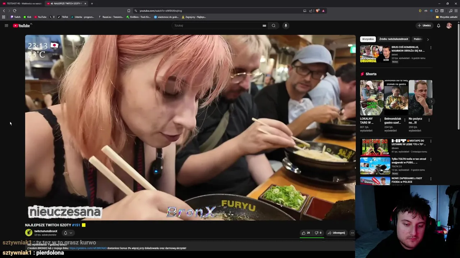Screen dimensions: 460x258
Task: Open BRUS COŚ KOMBINUJE video thumbnail
Action: 375,54
